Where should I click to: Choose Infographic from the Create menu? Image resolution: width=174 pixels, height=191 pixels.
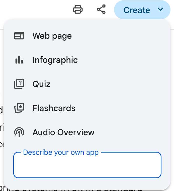click(55, 60)
